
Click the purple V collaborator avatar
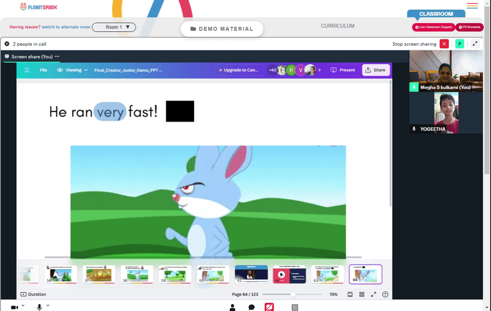click(x=300, y=70)
